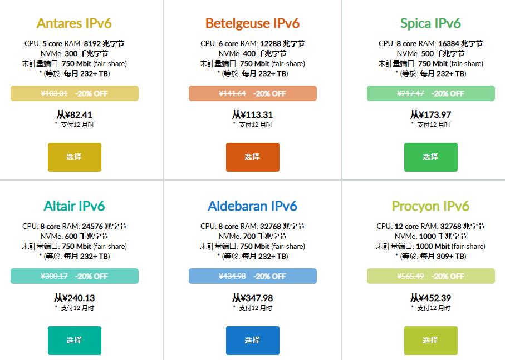
Task: Click Spica ¥217.47 -20% OFF discount badge
Action: click(x=430, y=93)
